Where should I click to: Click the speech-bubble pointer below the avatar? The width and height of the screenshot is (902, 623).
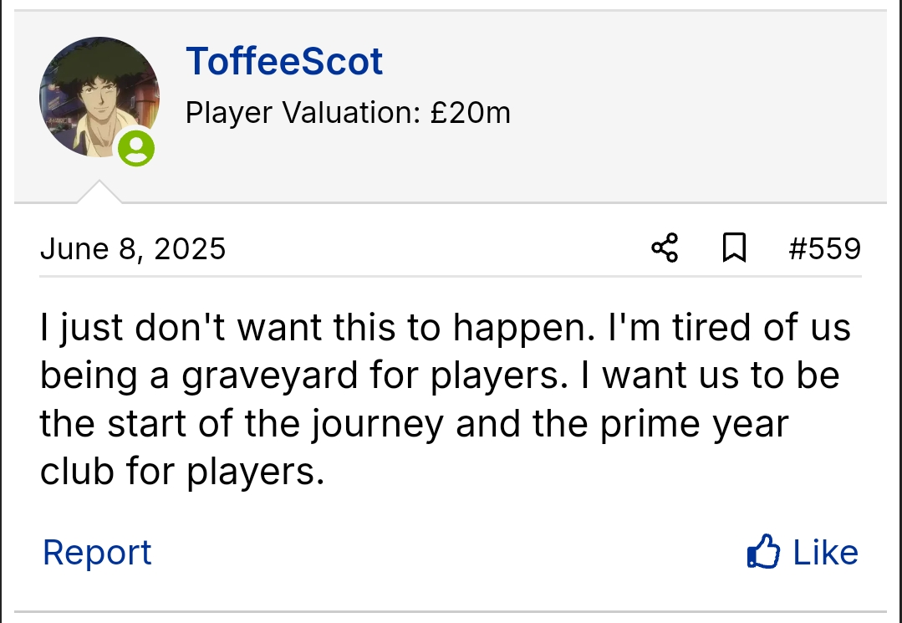(x=99, y=192)
